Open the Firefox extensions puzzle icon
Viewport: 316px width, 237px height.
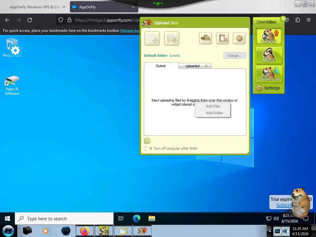(x=297, y=20)
